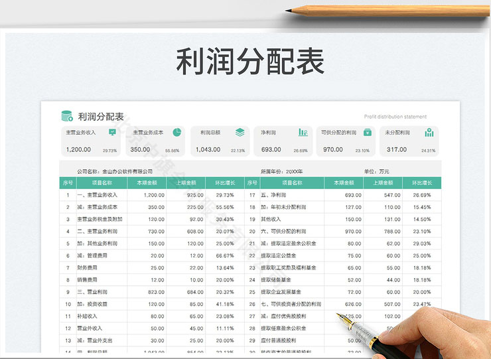This screenshot has height=359, width=491.
Task: Click the Profit distribution statement caption
Action: (395, 117)
